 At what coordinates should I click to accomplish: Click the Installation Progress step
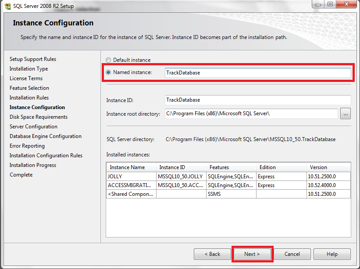point(33,165)
